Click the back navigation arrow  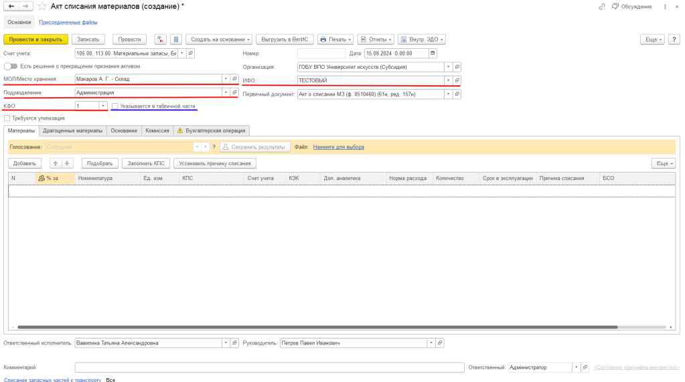tap(11, 6)
